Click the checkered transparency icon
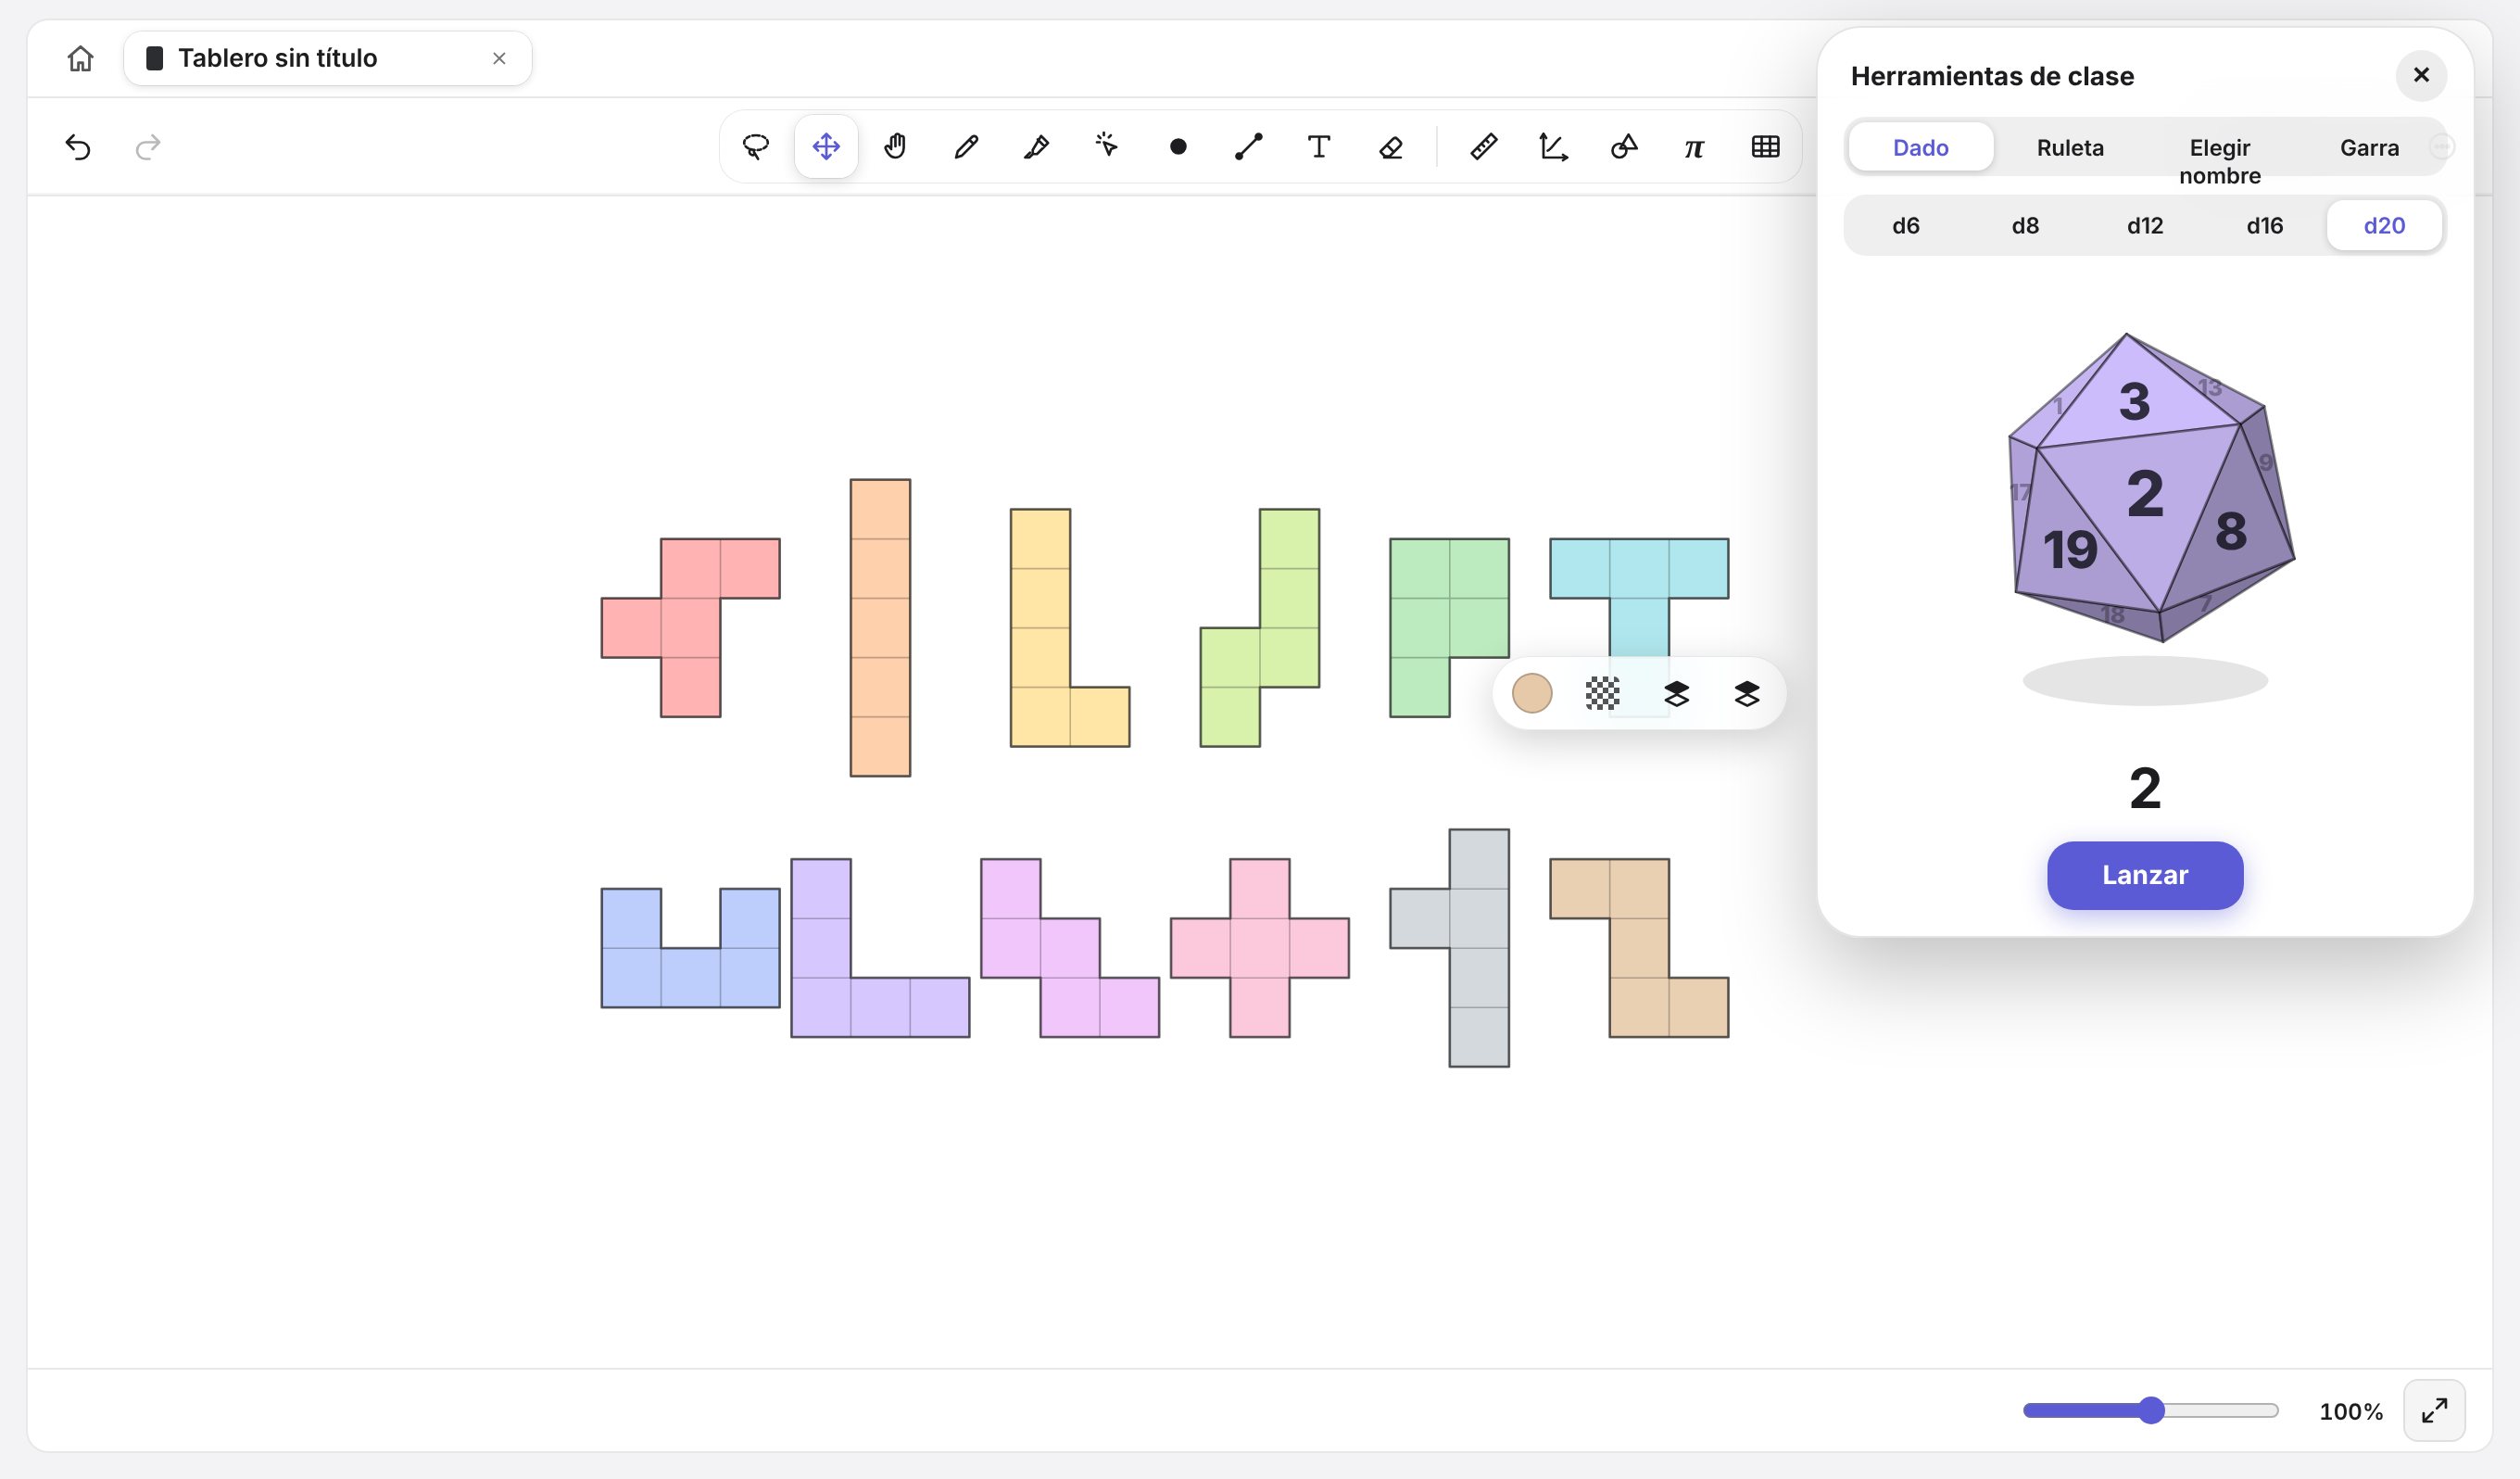2520x1479 pixels. point(1603,693)
